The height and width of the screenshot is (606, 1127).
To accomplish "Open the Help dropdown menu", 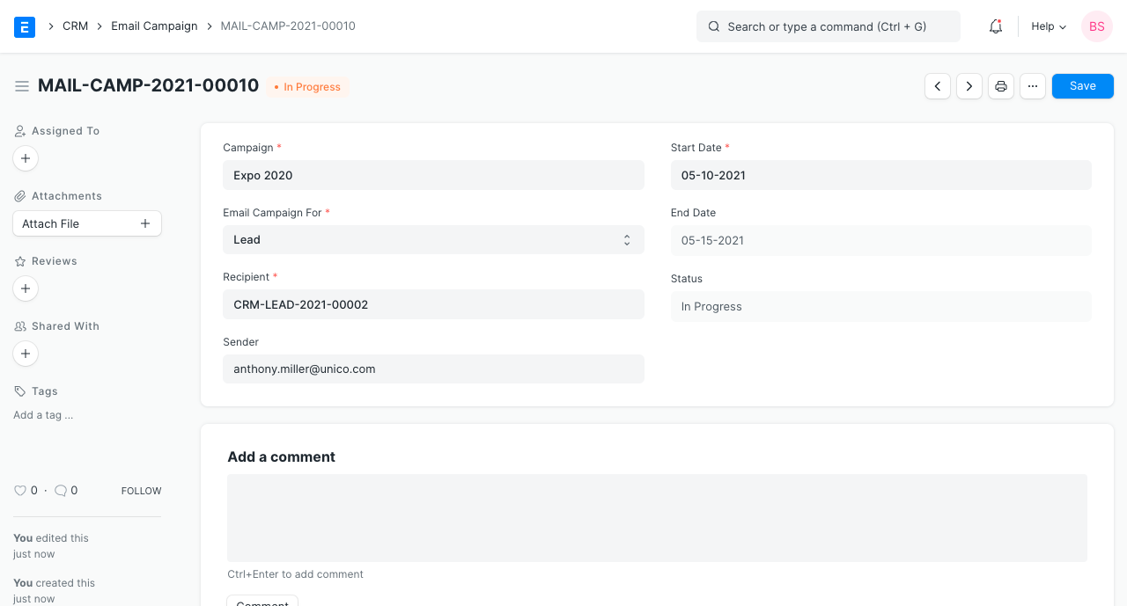I will [x=1048, y=26].
